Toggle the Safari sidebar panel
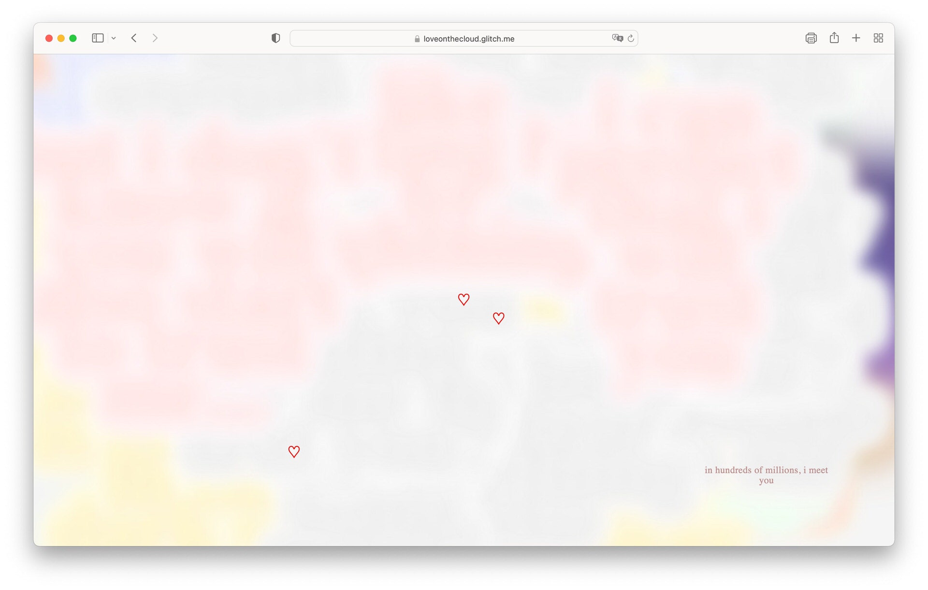 [x=98, y=38]
